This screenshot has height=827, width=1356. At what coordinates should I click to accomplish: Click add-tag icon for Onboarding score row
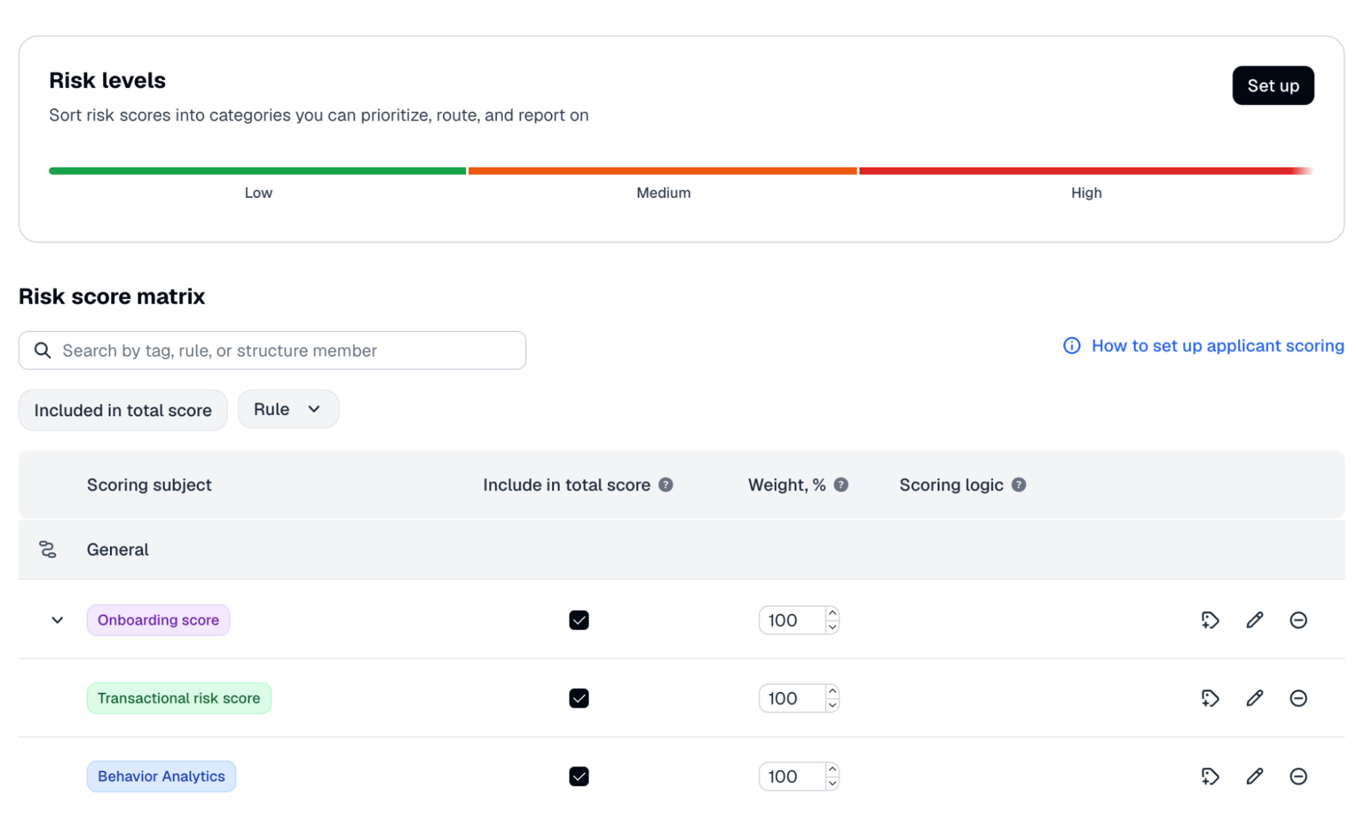[1209, 620]
